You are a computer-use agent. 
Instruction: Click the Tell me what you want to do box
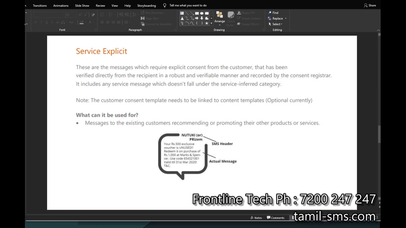pyautogui.click(x=188, y=5)
